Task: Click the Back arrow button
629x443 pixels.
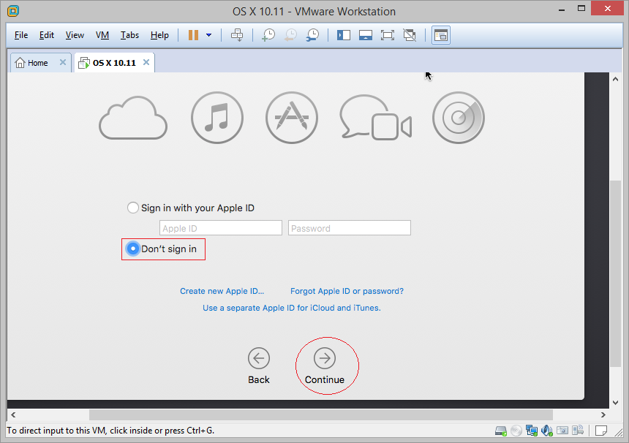Action: [x=259, y=358]
